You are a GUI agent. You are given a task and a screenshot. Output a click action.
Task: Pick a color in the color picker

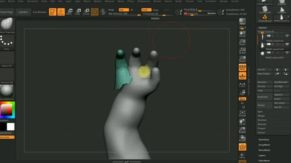[7, 110]
